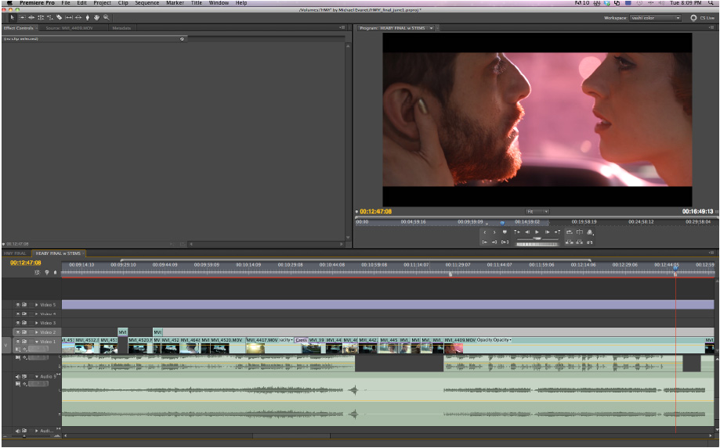Switch to the HWY FINAL sequence tab
Viewport: 720px width, 448px height.
[x=15, y=253]
